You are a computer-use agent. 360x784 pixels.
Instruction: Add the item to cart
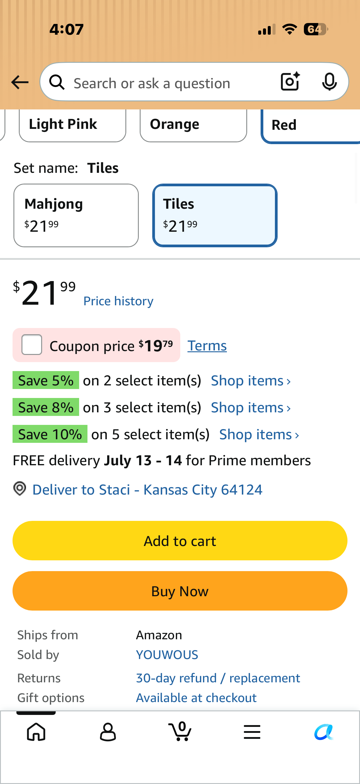pos(180,541)
